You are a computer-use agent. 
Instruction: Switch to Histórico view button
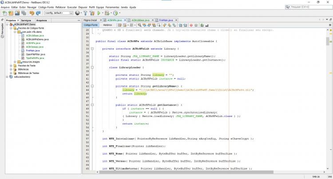coord(107,25)
